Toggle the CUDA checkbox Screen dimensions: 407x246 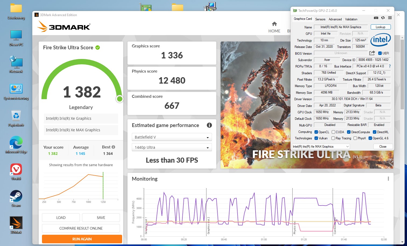click(333, 132)
